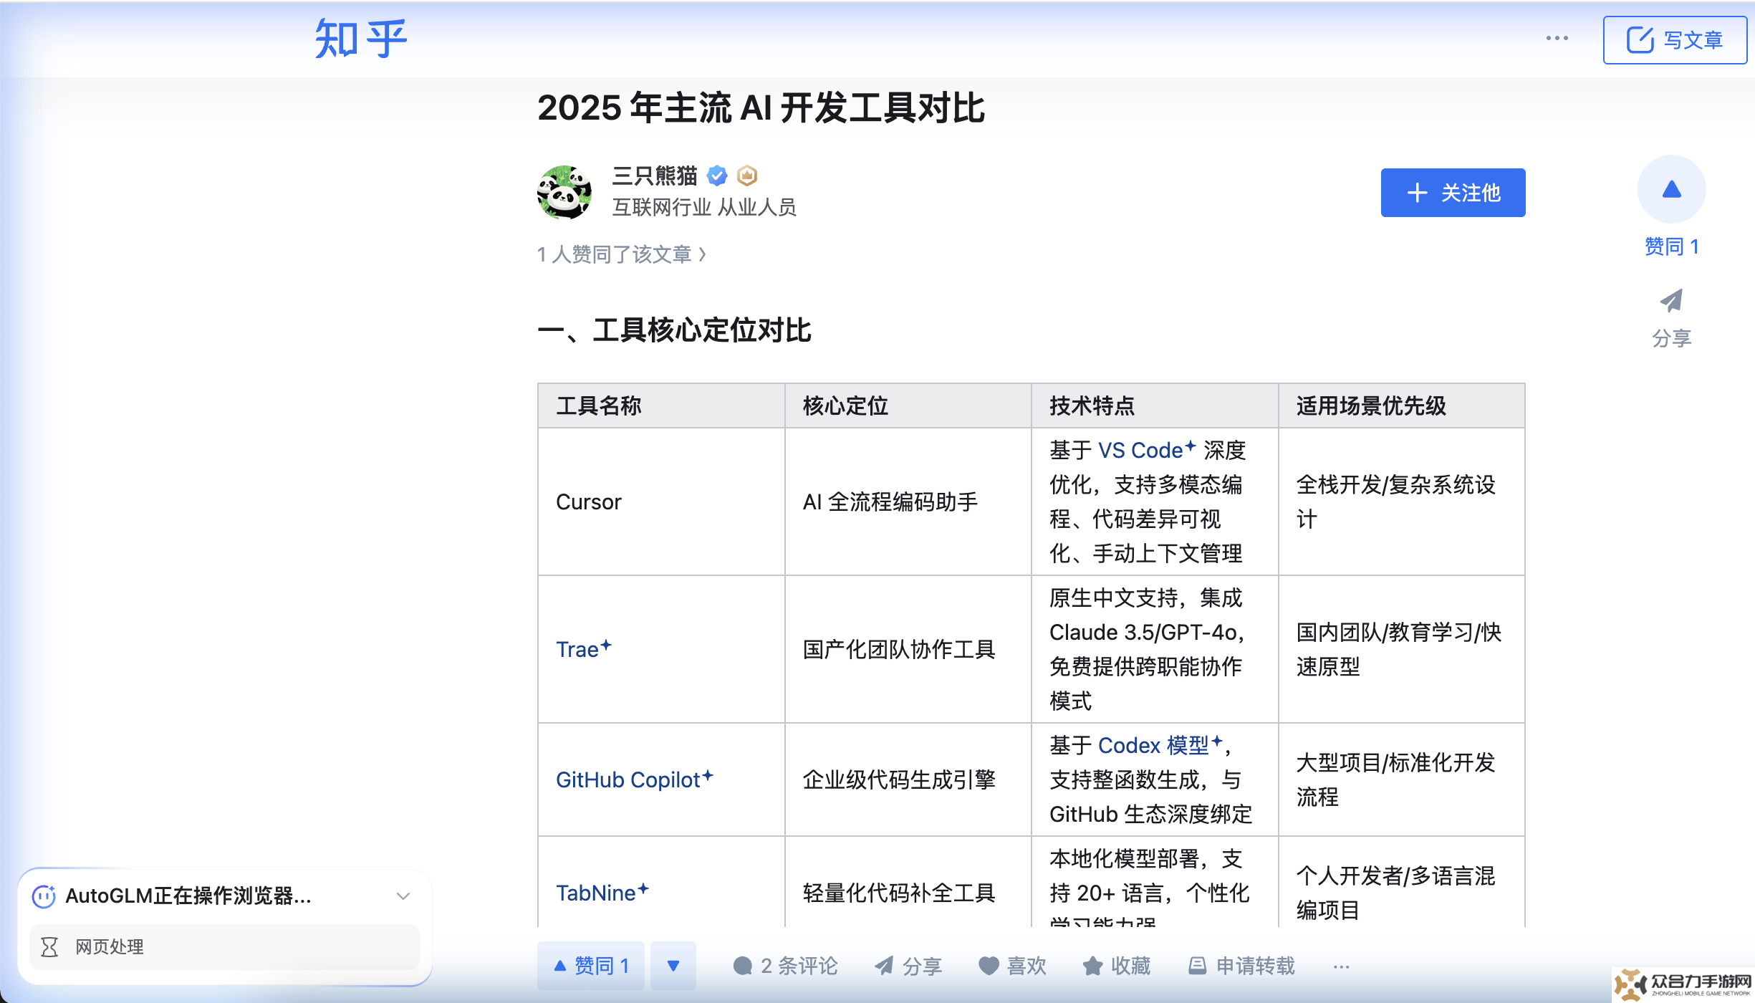Select 企业级代码生成引擎 cell
Screen dimensions: 1755x1003
pyautogui.click(x=908, y=779)
